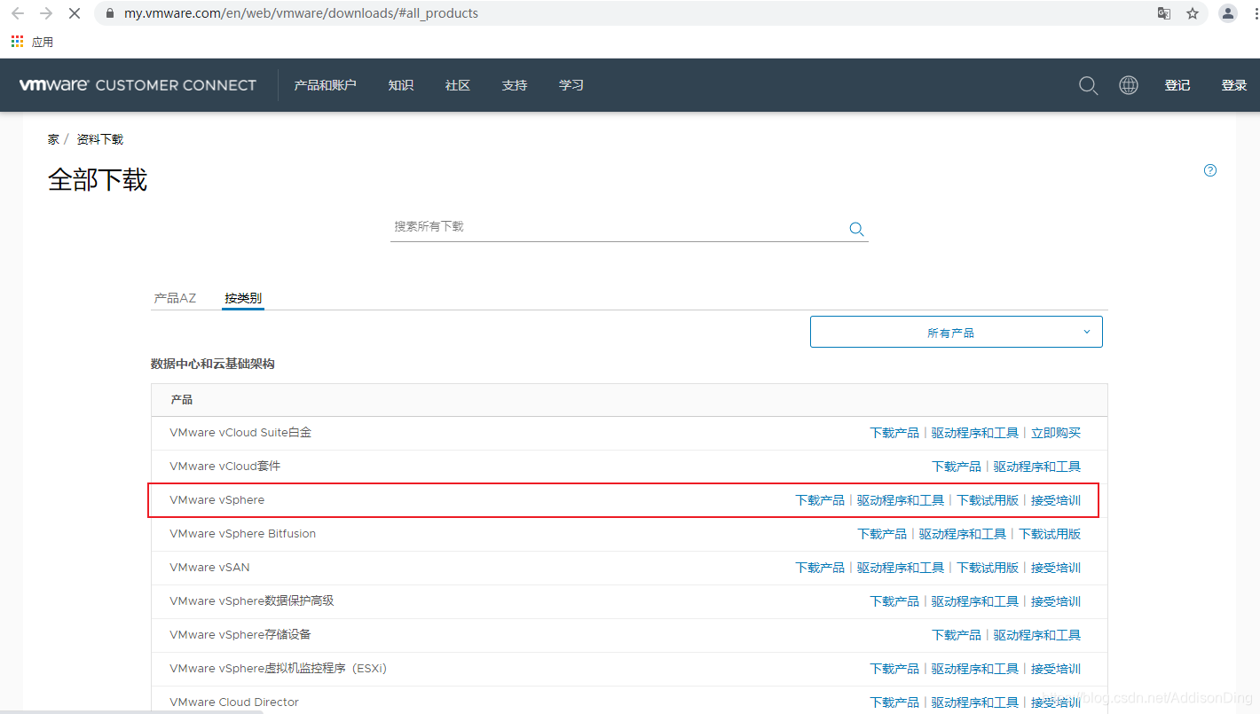Click 接受培训 in the VMware vSAN row
The image size is (1260, 714).
1056,568
